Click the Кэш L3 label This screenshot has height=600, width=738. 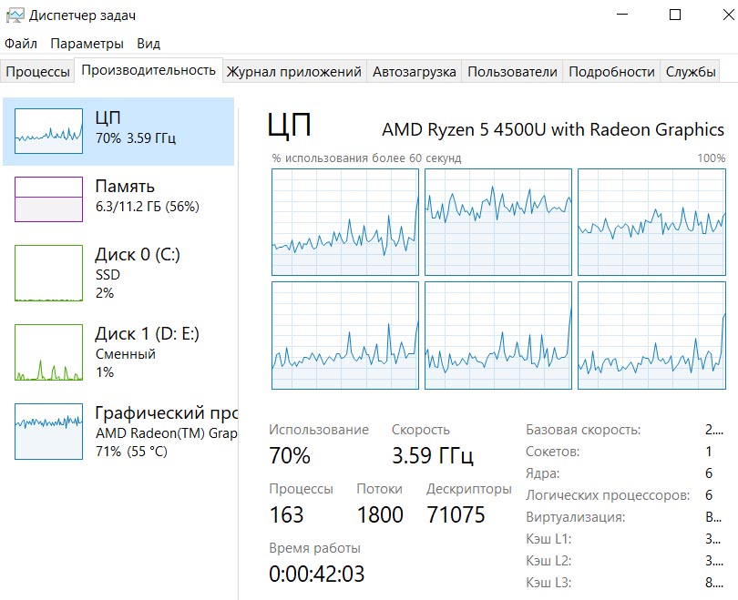(x=548, y=583)
